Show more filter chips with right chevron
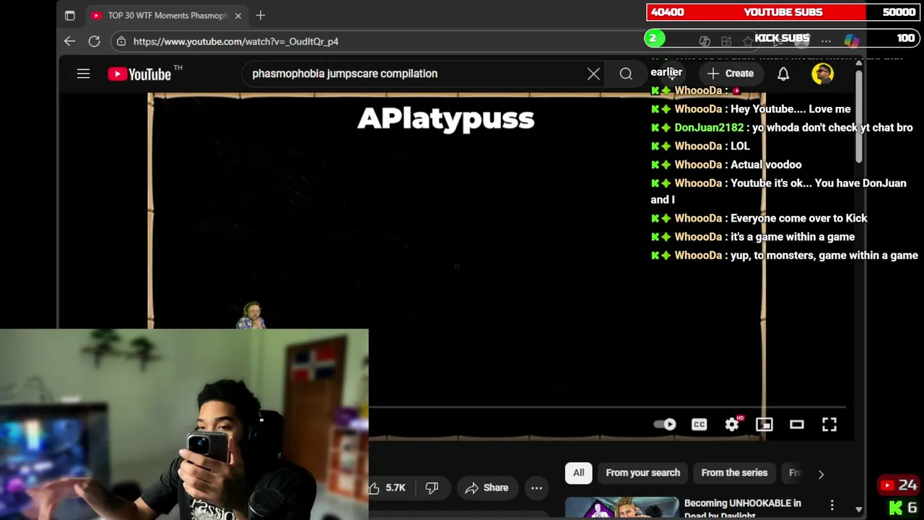The image size is (924, 520). point(821,474)
